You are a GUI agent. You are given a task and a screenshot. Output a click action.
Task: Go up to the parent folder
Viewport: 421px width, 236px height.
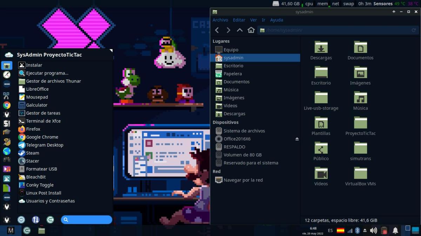click(240, 30)
